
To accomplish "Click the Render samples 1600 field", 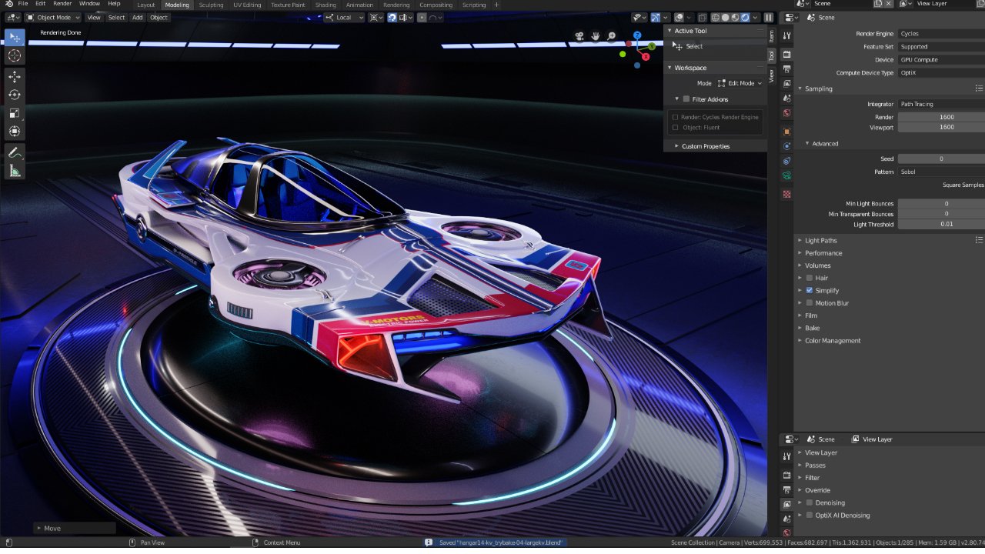I will tap(940, 118).
